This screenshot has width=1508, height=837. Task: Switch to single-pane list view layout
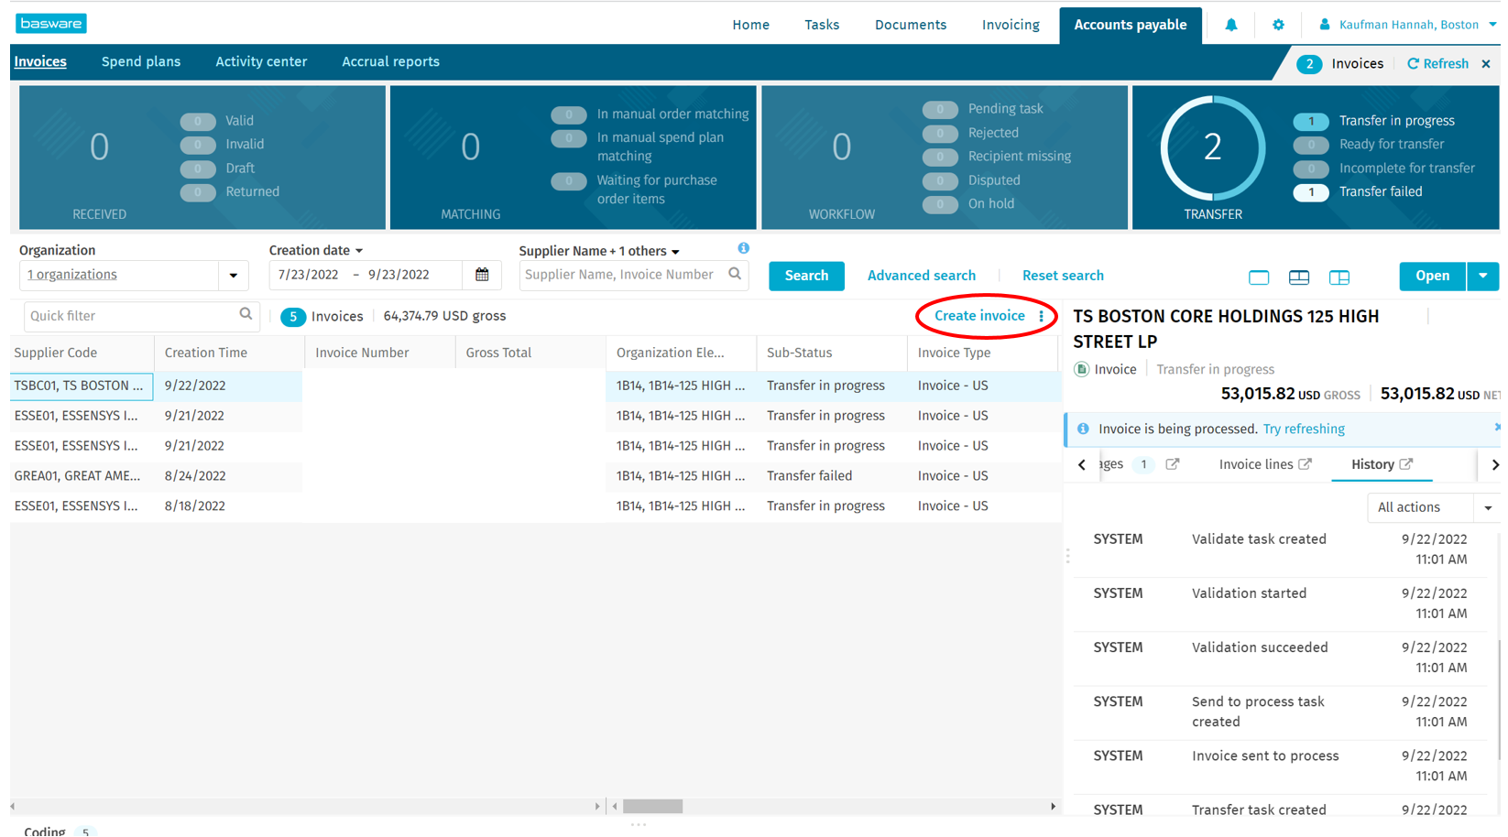click(1259, 277)
